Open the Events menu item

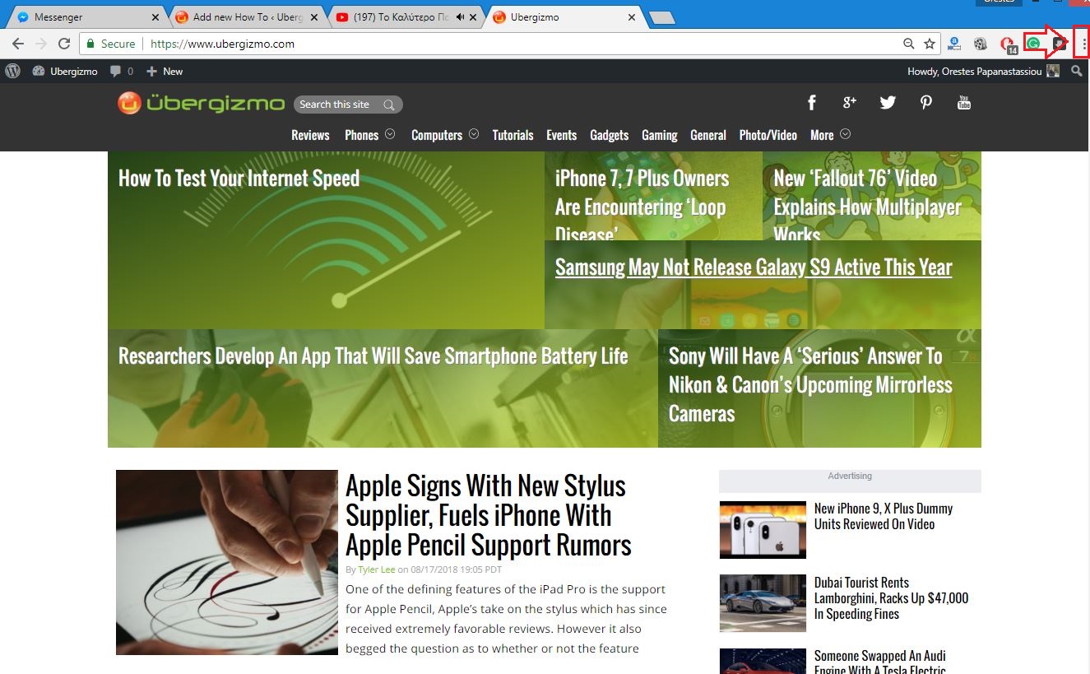(x=562, y=135)
